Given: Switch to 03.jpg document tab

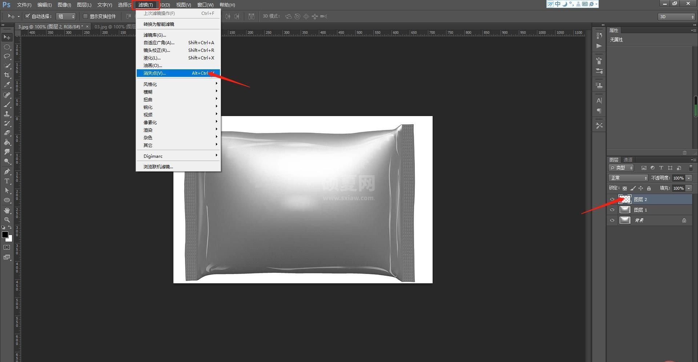Looking at the screenshot, I should [x=115, y=26].
